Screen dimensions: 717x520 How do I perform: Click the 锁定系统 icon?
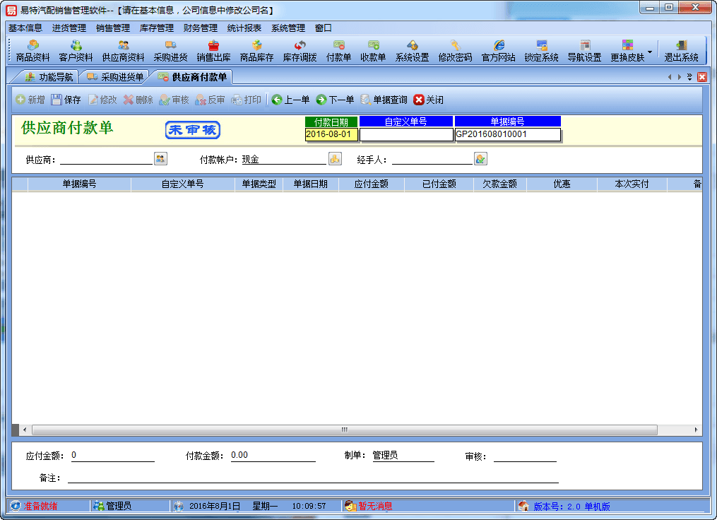click(541, 51)
